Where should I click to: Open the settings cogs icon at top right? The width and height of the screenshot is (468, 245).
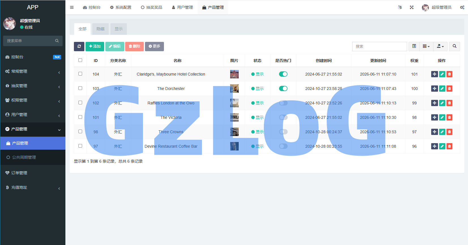(x=462, y=7)
